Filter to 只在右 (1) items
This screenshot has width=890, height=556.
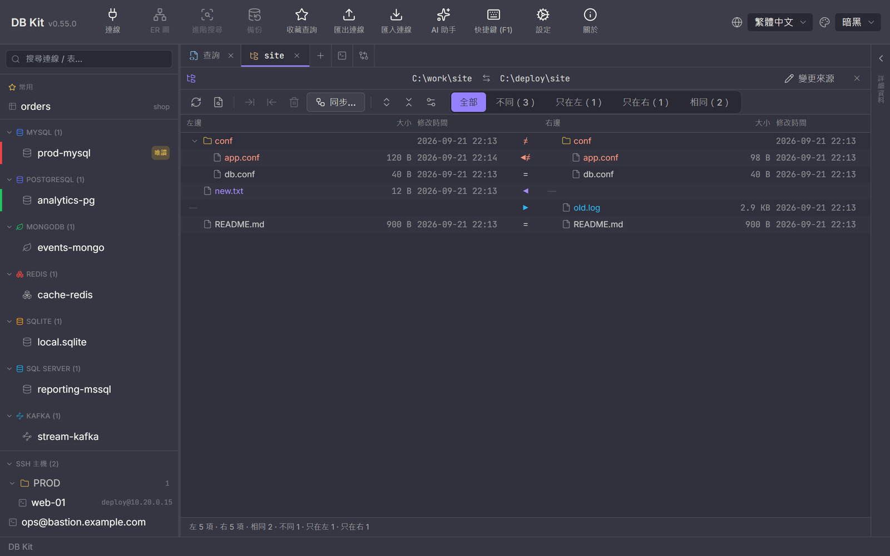645,102
